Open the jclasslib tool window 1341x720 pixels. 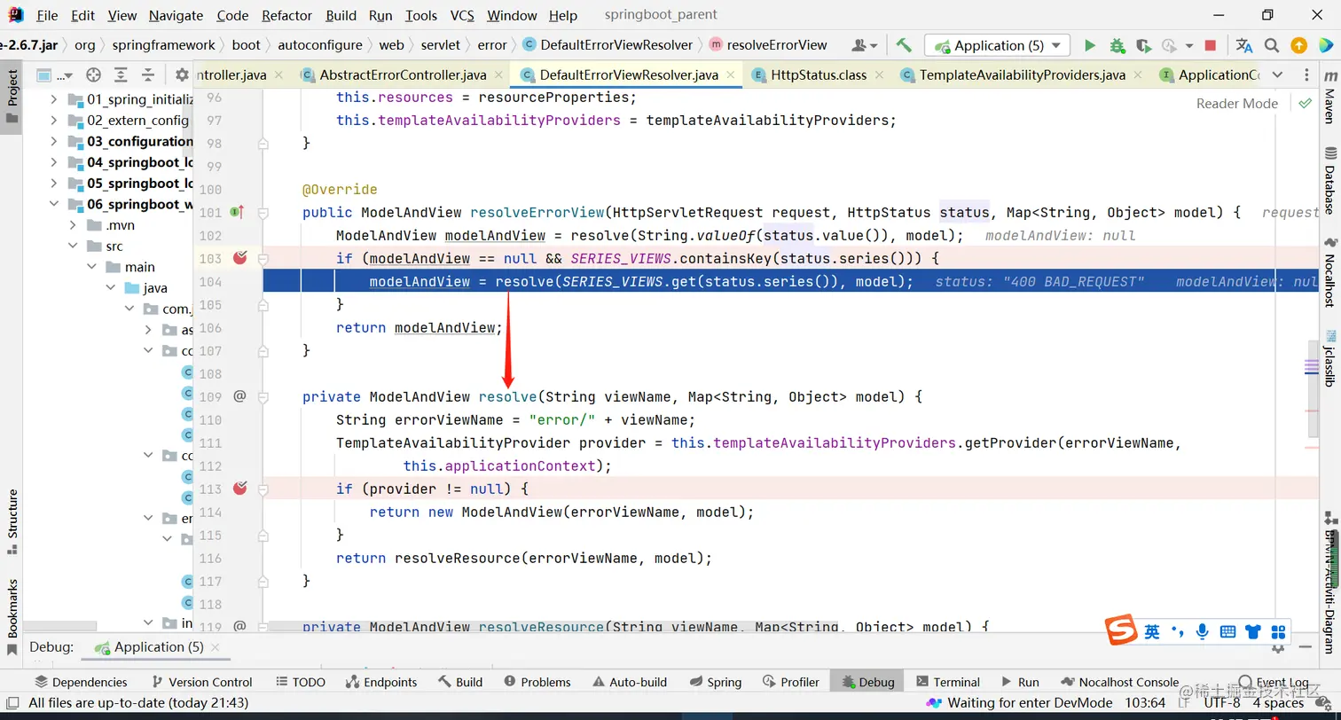tap(1329, 358)
